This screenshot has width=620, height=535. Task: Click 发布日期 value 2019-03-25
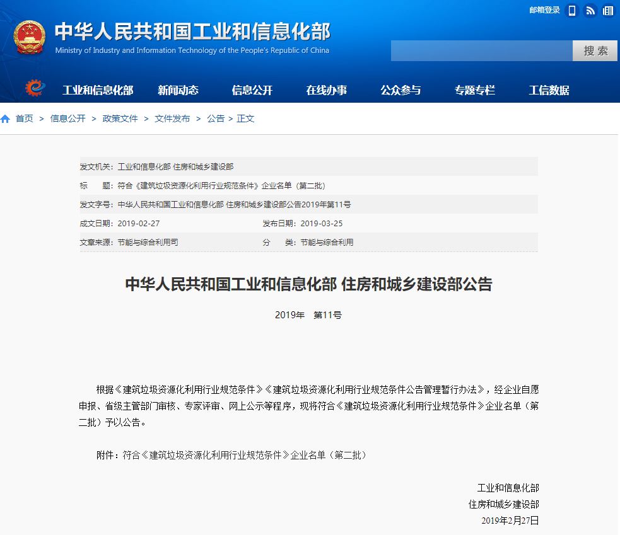tap(322, 224)
